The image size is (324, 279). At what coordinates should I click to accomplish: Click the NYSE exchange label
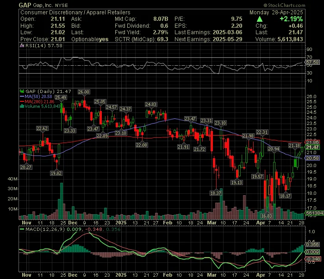click(62, 6)
